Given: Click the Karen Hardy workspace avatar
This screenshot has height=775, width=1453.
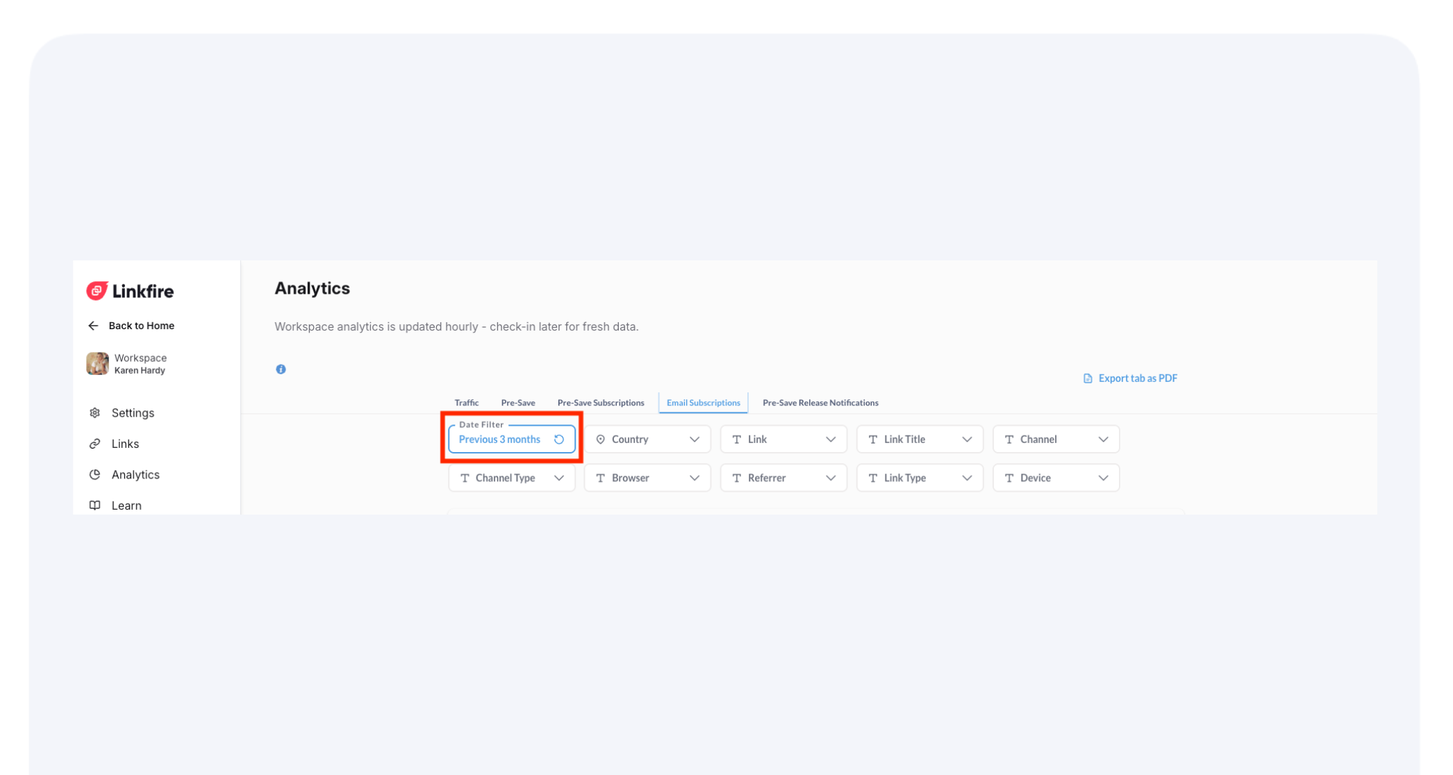Looking at the screenshot, I should click(x=97, y=363).
